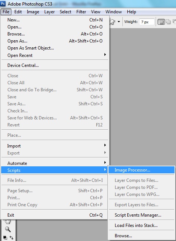
Task: Select the Add to shape area icon
Action: click(x=168, y=22)
